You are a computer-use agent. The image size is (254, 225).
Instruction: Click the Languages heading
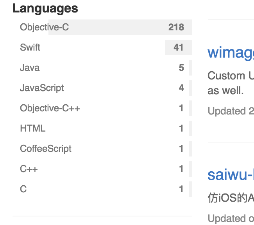click(45, 9)
